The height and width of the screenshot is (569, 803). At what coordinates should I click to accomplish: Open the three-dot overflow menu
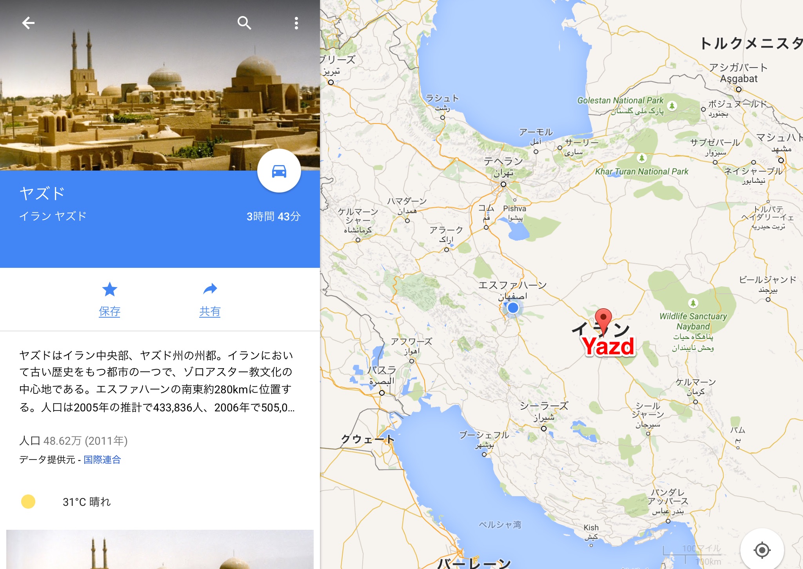pos(296,23)
